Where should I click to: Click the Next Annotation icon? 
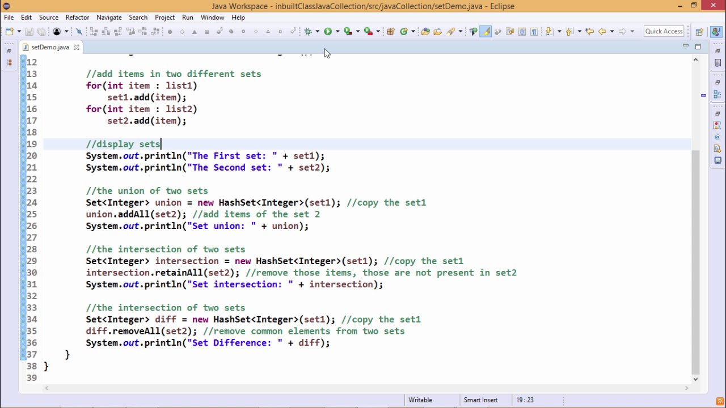(548, 32)
